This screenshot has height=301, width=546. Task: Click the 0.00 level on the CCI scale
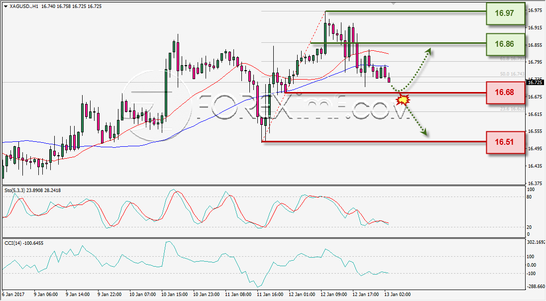click(532, 265)
